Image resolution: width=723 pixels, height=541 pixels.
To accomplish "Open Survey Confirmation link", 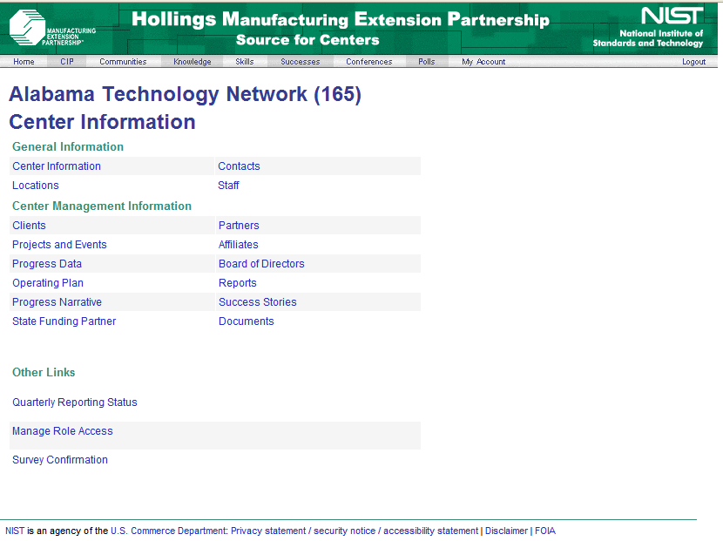I will pos(60,460).
